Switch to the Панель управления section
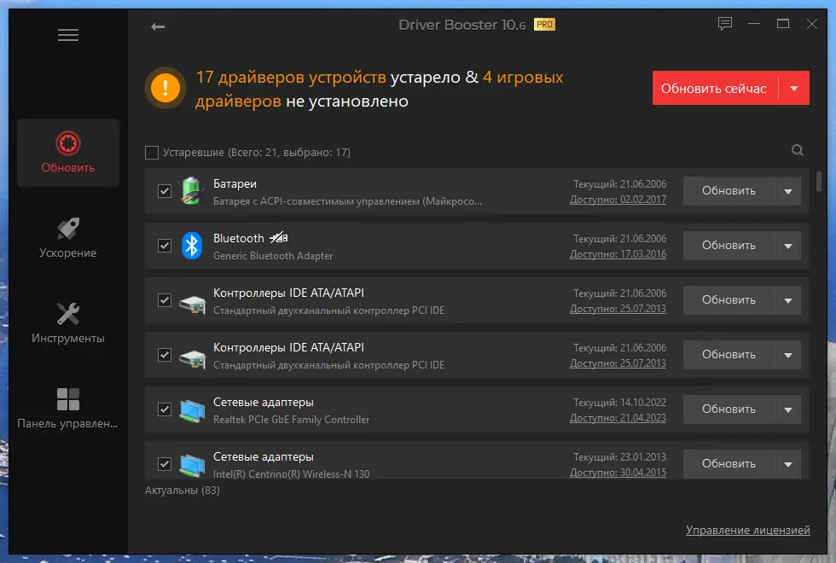This screenshot has height=563, width=836. 67,422
